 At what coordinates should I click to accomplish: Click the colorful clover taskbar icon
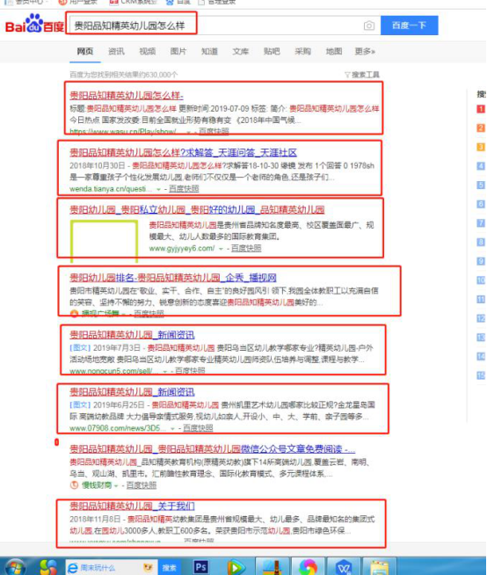48,567
